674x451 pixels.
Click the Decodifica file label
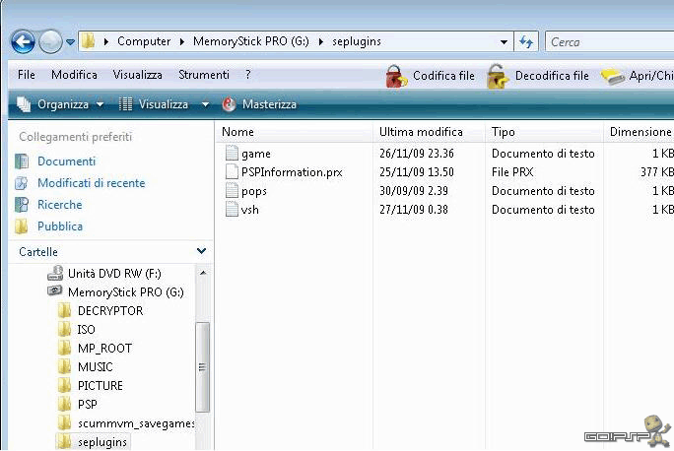click(x=552, y=76)
